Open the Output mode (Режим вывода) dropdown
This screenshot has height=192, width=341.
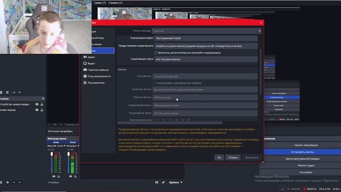pos(207,31)
